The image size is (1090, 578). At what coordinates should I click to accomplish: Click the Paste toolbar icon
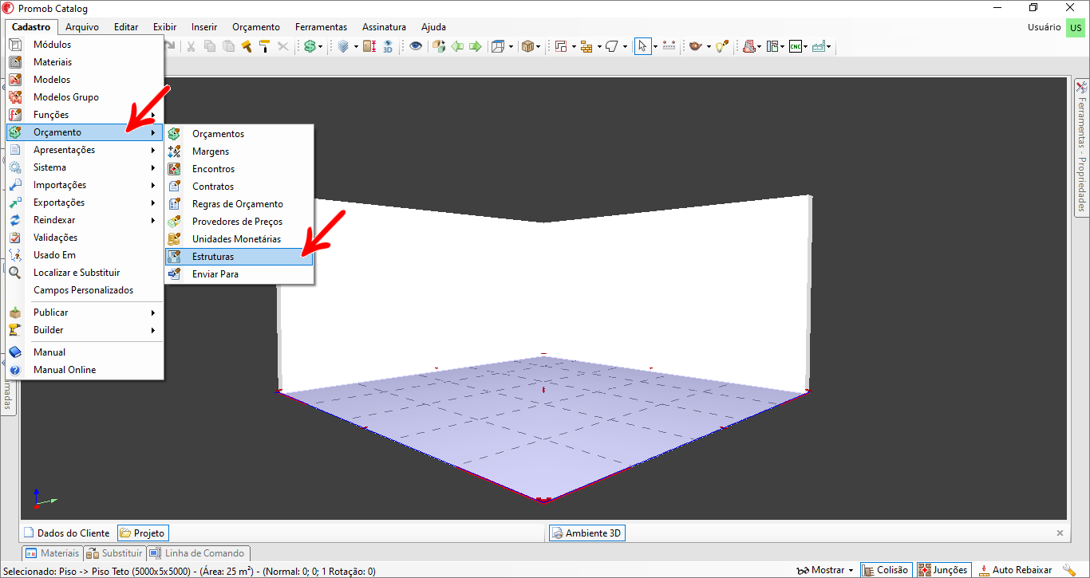(x=228, y=46)
